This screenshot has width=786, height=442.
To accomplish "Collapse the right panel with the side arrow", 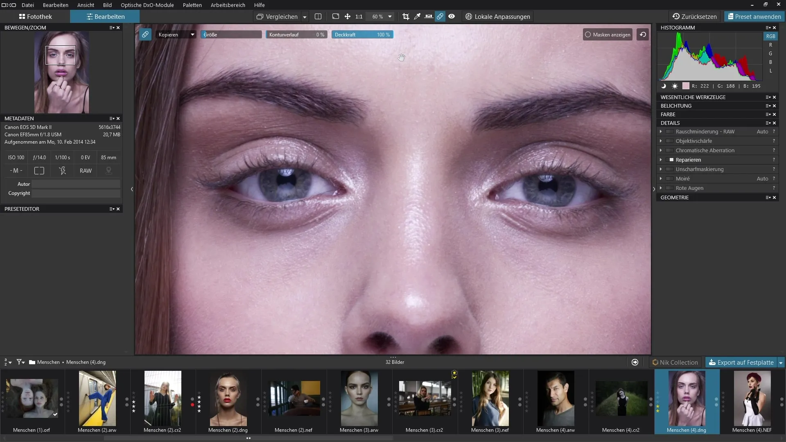I will [x=654, y=189].
